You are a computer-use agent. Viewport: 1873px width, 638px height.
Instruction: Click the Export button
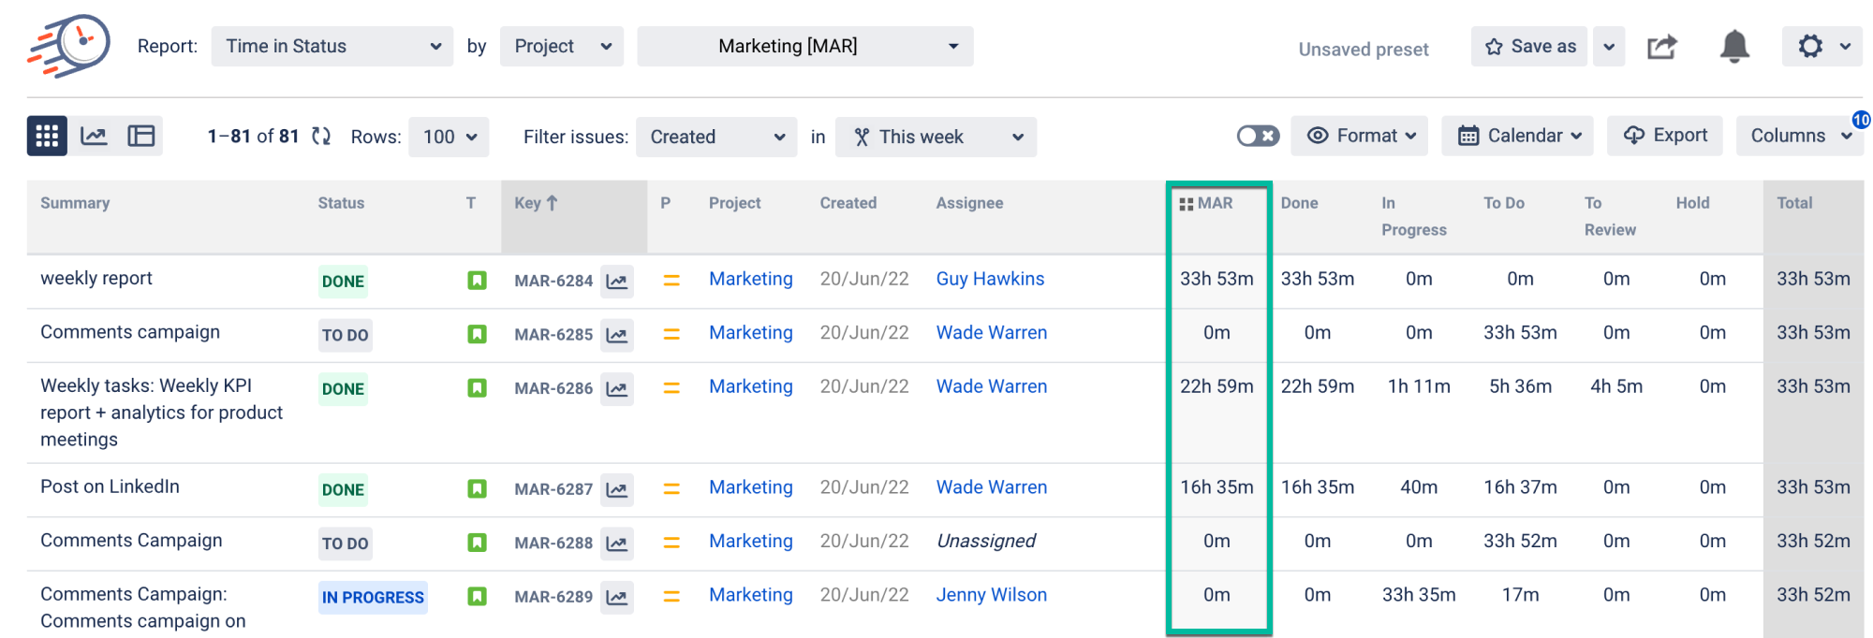[1666, 136]
